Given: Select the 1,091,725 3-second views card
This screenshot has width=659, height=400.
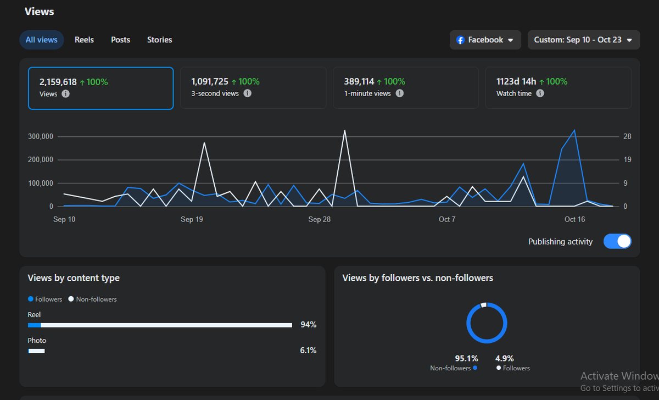Looking at the screenshot, I should point(253,88).
